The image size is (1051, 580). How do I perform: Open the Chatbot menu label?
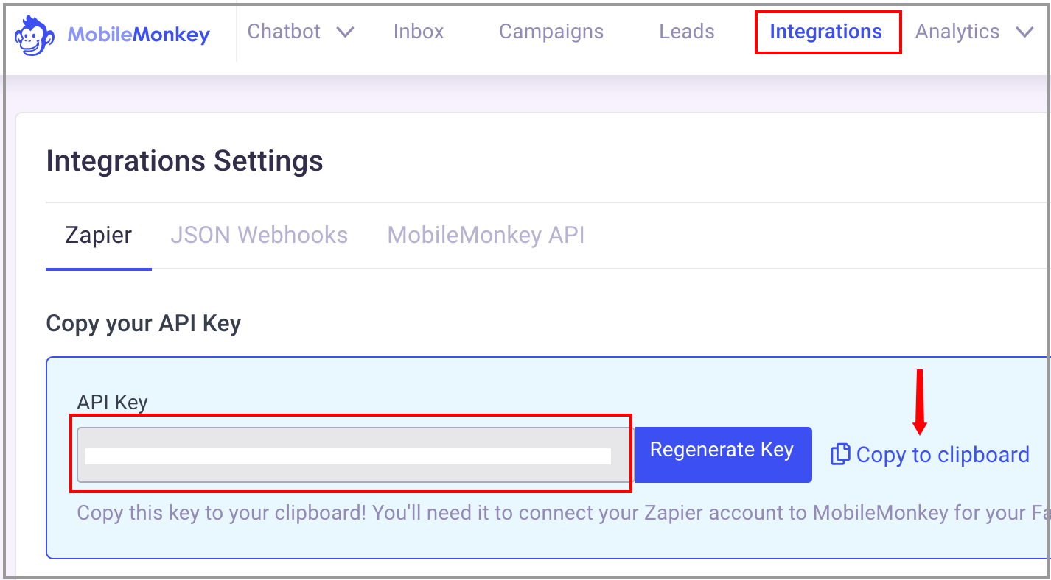point(284,32)
